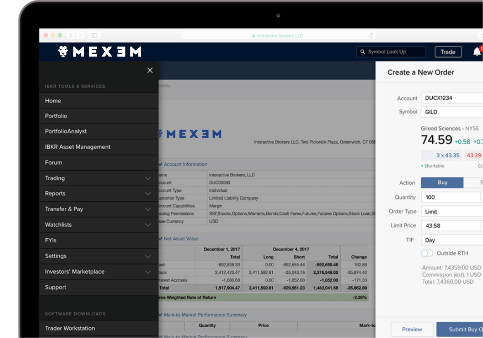Collapse the Account Information section
This screenshot has width=483, height=338.
(x=160, y=164)
